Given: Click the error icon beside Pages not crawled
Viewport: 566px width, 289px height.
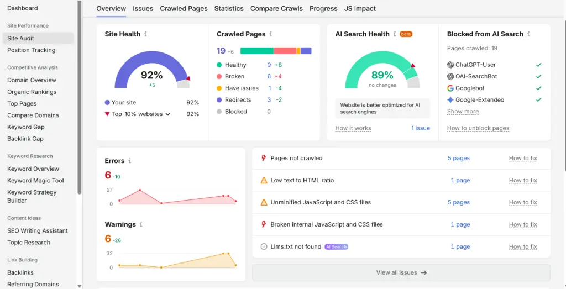Looking at the screenshot, I should coord(264,158).
